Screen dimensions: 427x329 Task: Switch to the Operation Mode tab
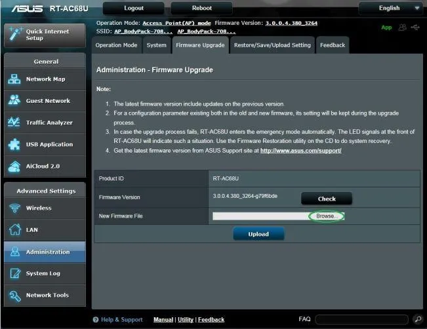coord(116,45)
